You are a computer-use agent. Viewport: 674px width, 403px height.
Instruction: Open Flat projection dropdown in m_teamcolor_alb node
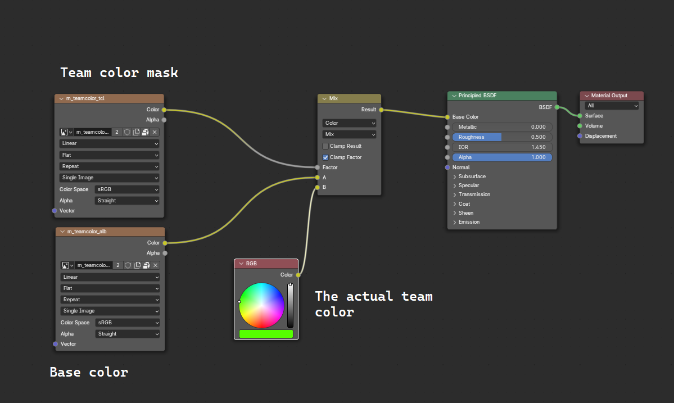pos(111,288)
